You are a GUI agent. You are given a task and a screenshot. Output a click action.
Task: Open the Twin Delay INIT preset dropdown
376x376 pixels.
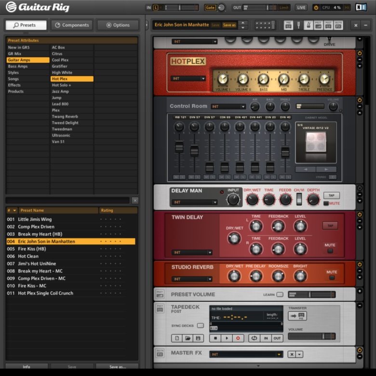192,253
